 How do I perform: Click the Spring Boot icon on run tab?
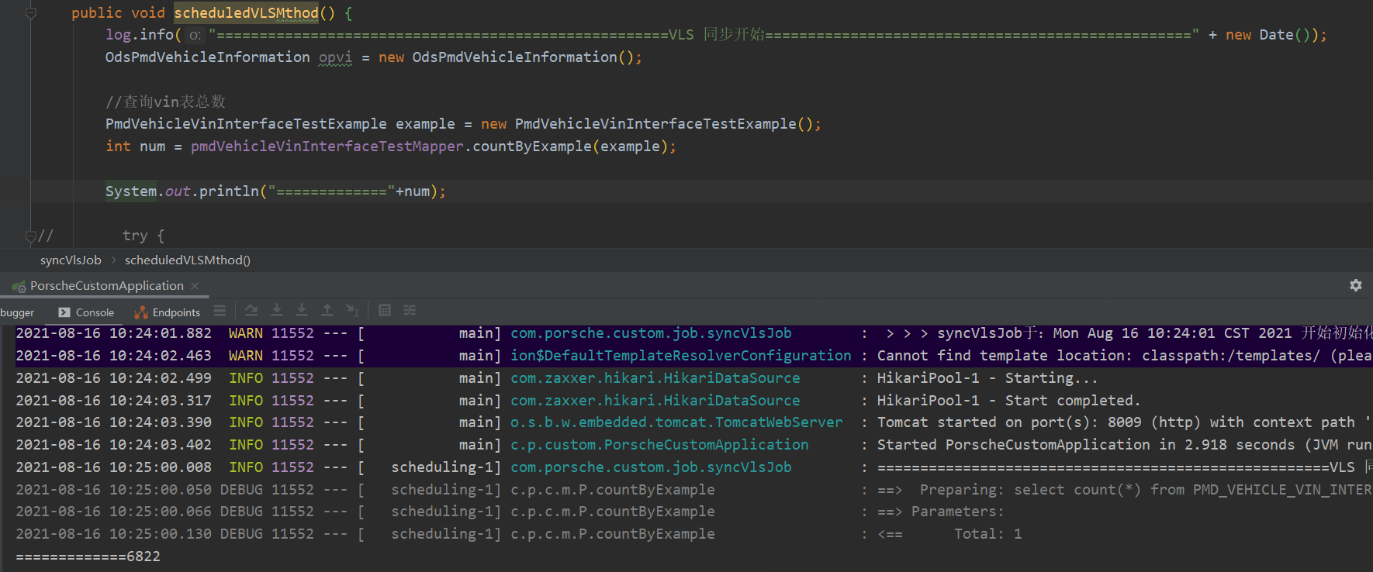tap(19, 287)
